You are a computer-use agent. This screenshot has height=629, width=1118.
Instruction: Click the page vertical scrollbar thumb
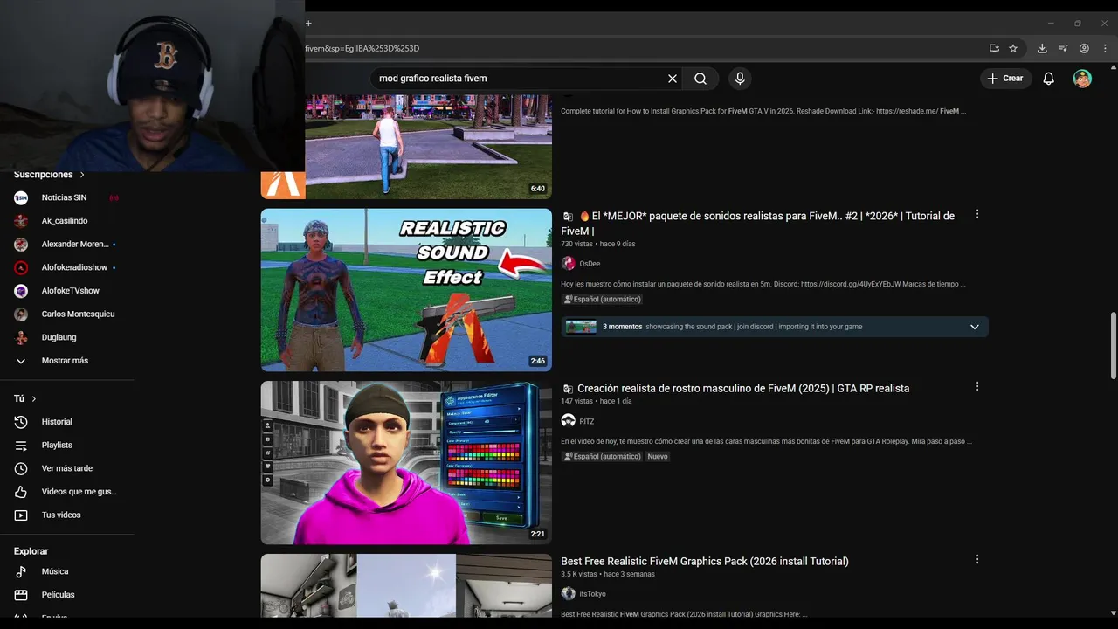click(x=1112, y=345)
